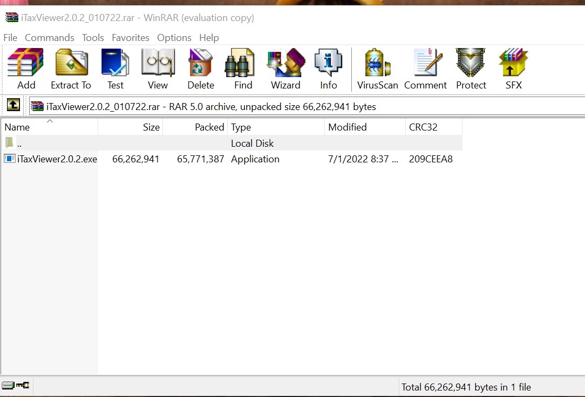This screenshot has width=585, height=397.
Task: Open the Find binoculars icon
Action: [x=240, y=63]
